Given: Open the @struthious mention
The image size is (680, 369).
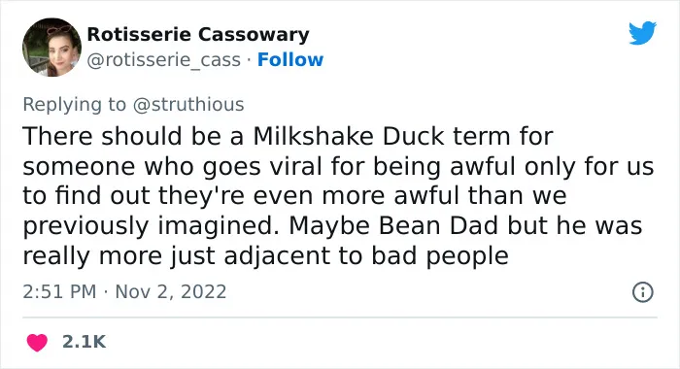Looking at the screenshot, I should pyautogui.click(x=188, y=105).
